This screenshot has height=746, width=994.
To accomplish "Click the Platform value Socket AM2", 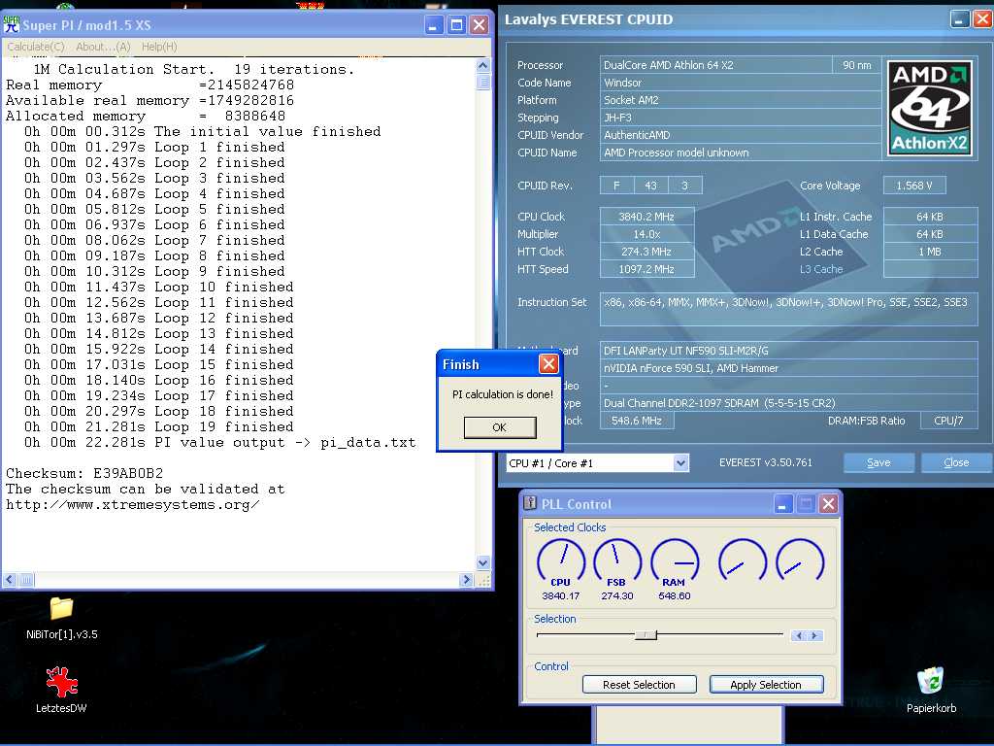I will [x=741, y=100].
